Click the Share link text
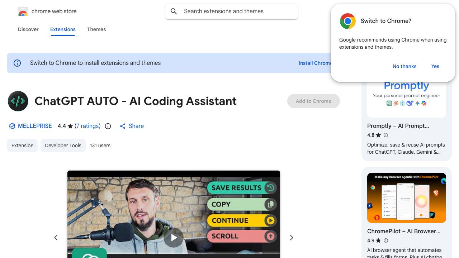 pyautogui.click(x=136, y=126)
